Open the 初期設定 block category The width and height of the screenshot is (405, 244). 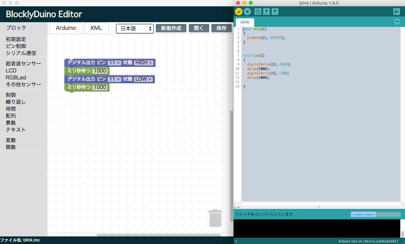click(x=16, y=39)
